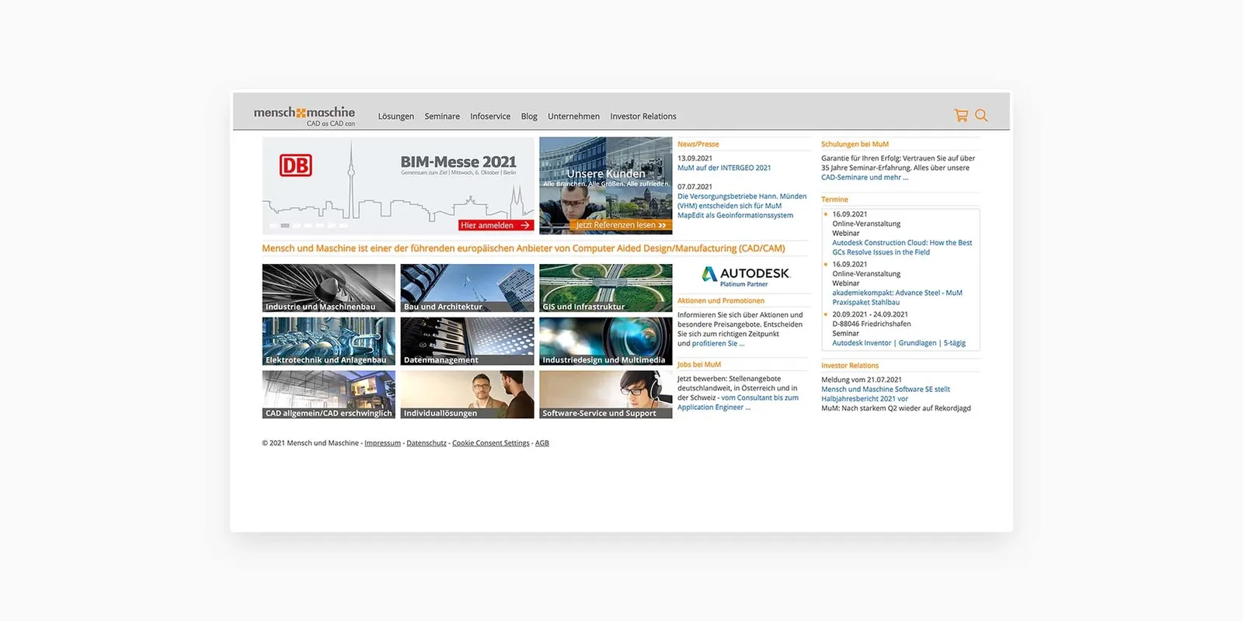Click the AGB footer link

pyautogui.click(x=542, y=443)
